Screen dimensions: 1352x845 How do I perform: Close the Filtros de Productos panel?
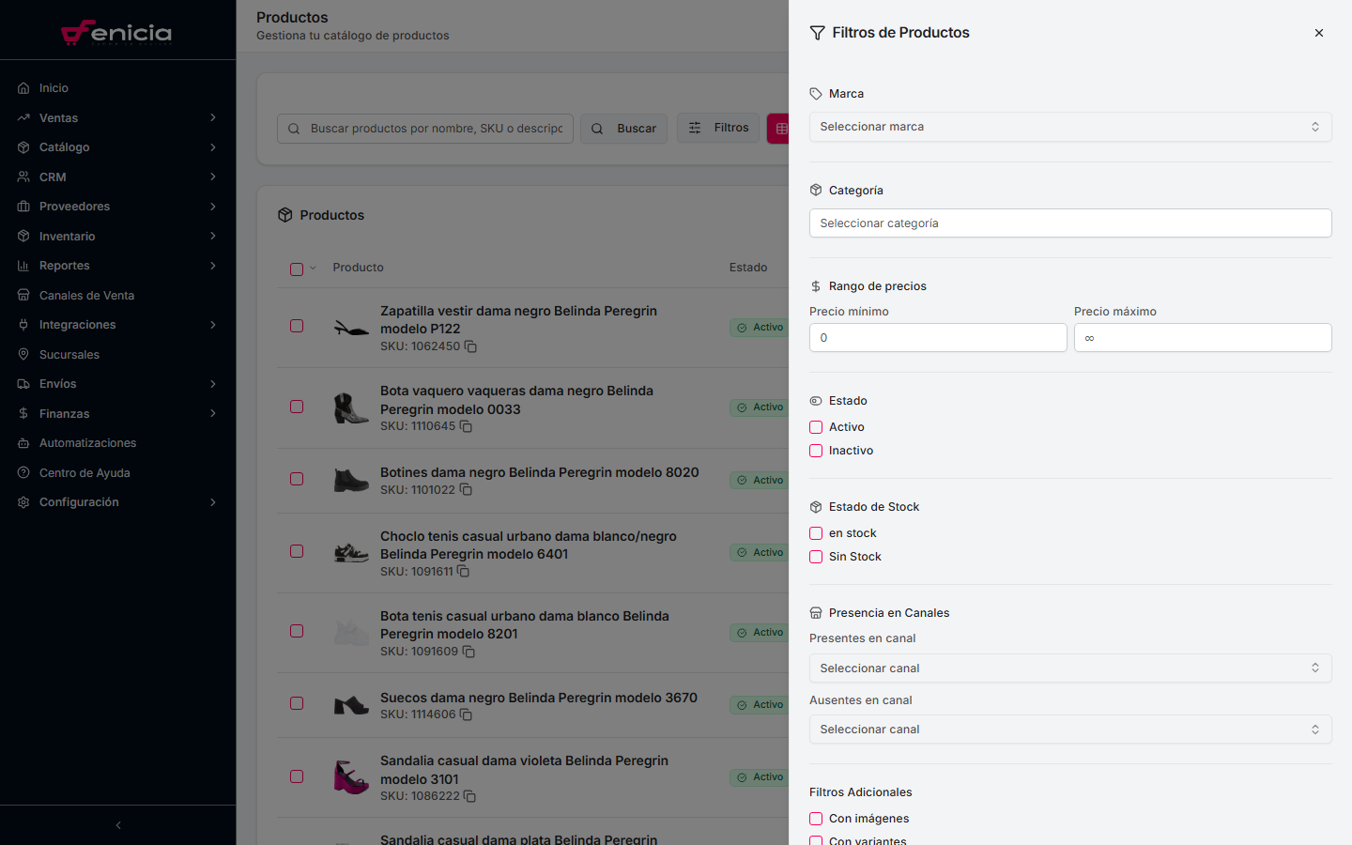[x=1319, y=33]
